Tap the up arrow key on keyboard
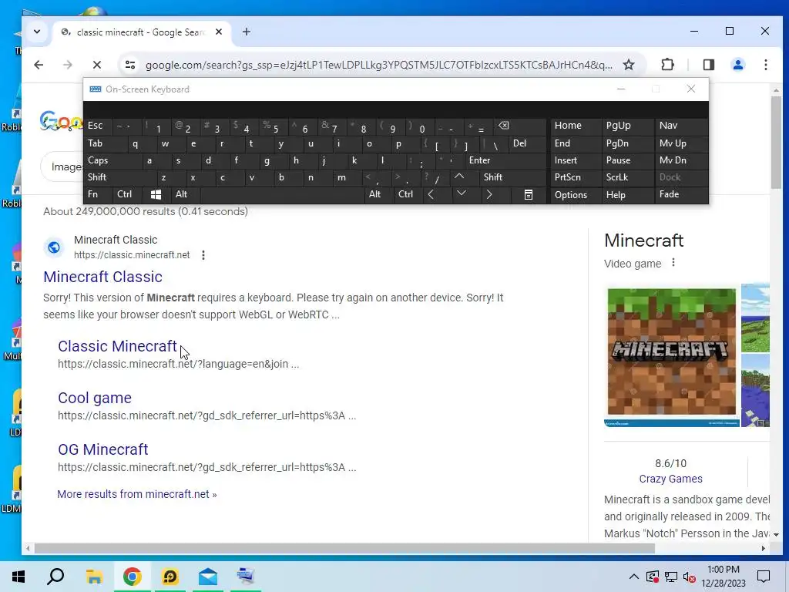789x592 pixels. tap(459, 177)
